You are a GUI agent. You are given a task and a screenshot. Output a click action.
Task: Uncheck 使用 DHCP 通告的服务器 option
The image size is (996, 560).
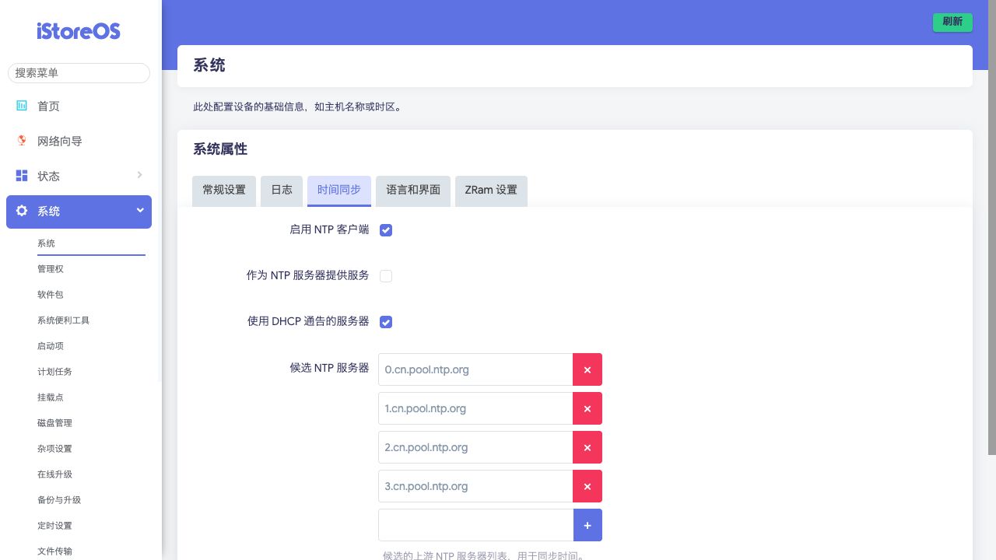click(386, 322)
